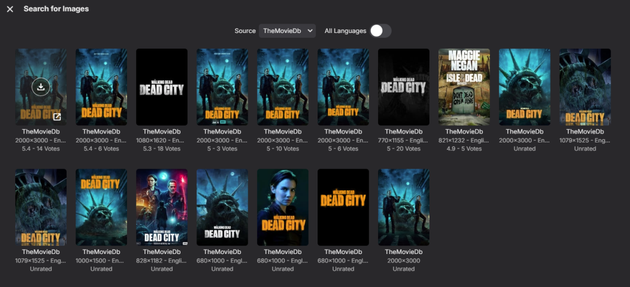
Task: Toggle the All Languages switch
Action: [380, 31]
